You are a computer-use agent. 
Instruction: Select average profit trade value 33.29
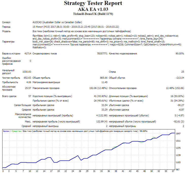[104, 110]
